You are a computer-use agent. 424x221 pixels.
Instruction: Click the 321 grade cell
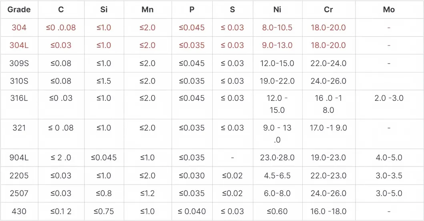(x=19, y=128)
